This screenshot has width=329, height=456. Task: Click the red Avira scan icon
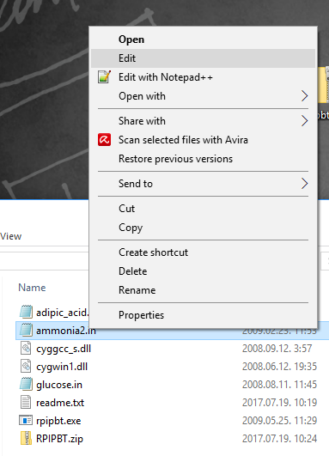104,140
